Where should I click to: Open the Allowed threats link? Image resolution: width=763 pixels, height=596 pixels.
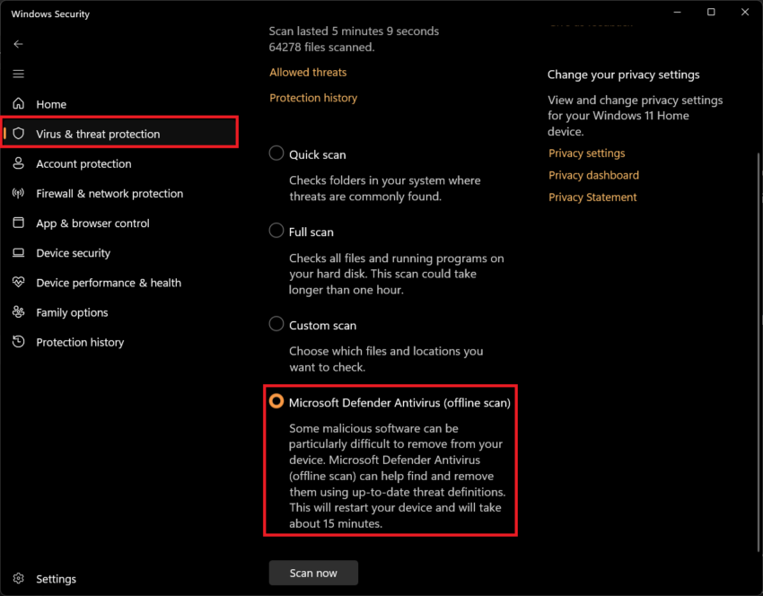308,72
